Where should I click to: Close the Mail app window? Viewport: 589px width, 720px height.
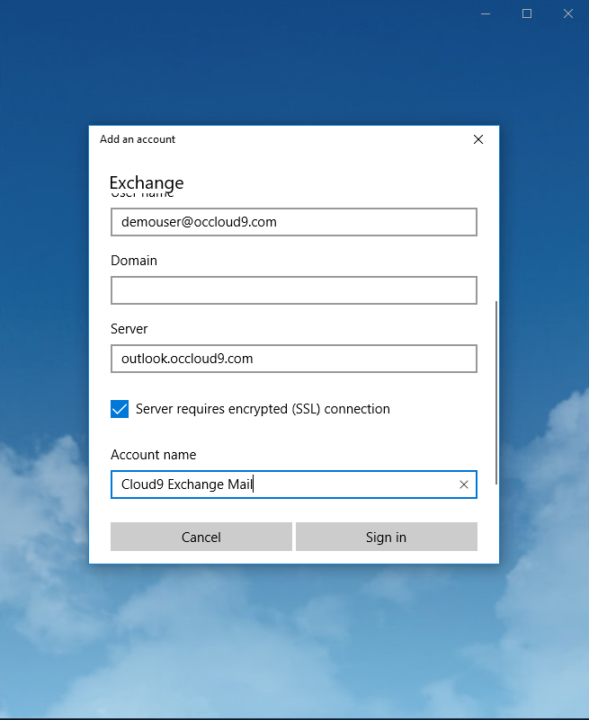coord(568,13)
